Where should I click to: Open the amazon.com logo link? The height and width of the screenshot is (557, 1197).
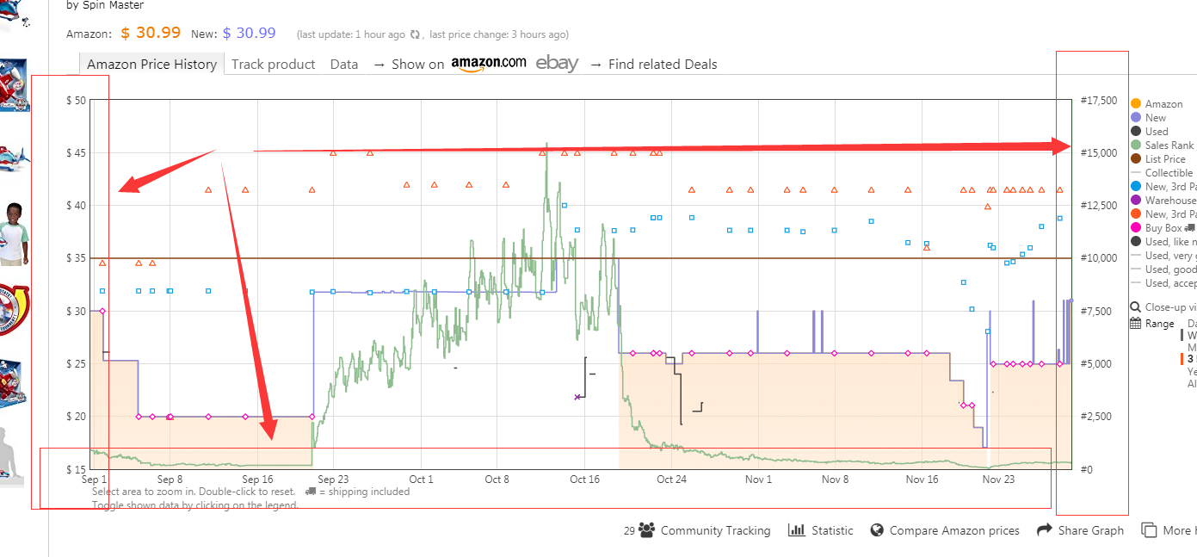[488, 64]
